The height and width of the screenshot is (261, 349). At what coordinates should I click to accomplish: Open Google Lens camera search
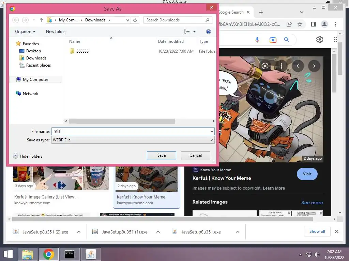click(x=273, y=40)
